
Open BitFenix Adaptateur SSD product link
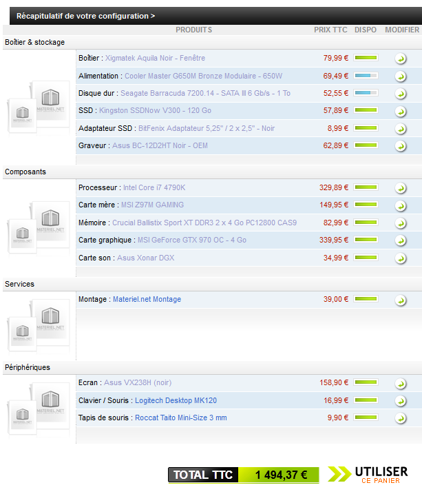(207, 128)
